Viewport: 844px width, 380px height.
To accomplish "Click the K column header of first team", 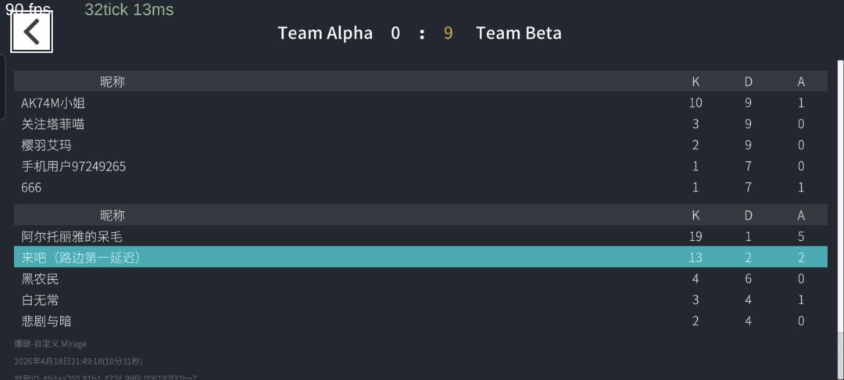I will 696,82.
